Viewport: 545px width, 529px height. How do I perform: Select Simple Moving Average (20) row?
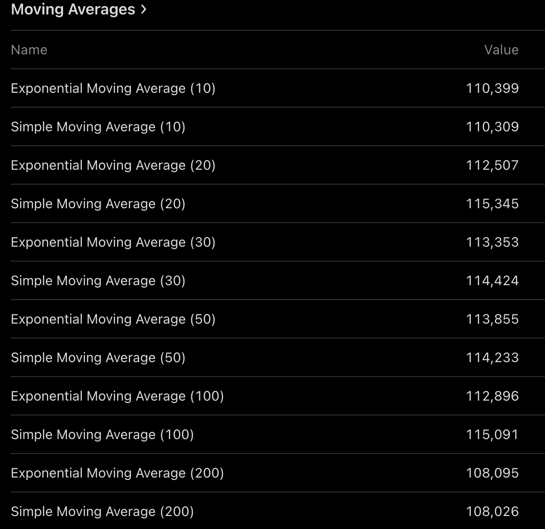(98, 204)
